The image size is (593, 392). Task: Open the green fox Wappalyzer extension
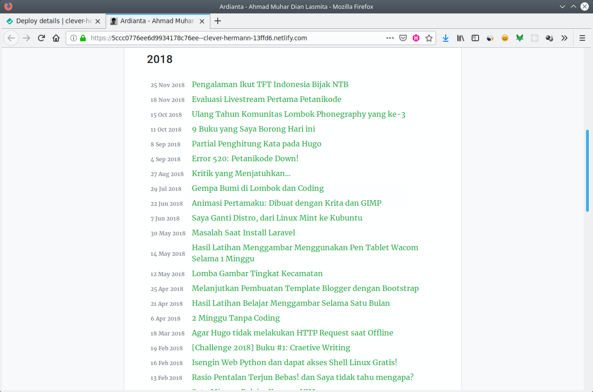[x=520, y=38]
